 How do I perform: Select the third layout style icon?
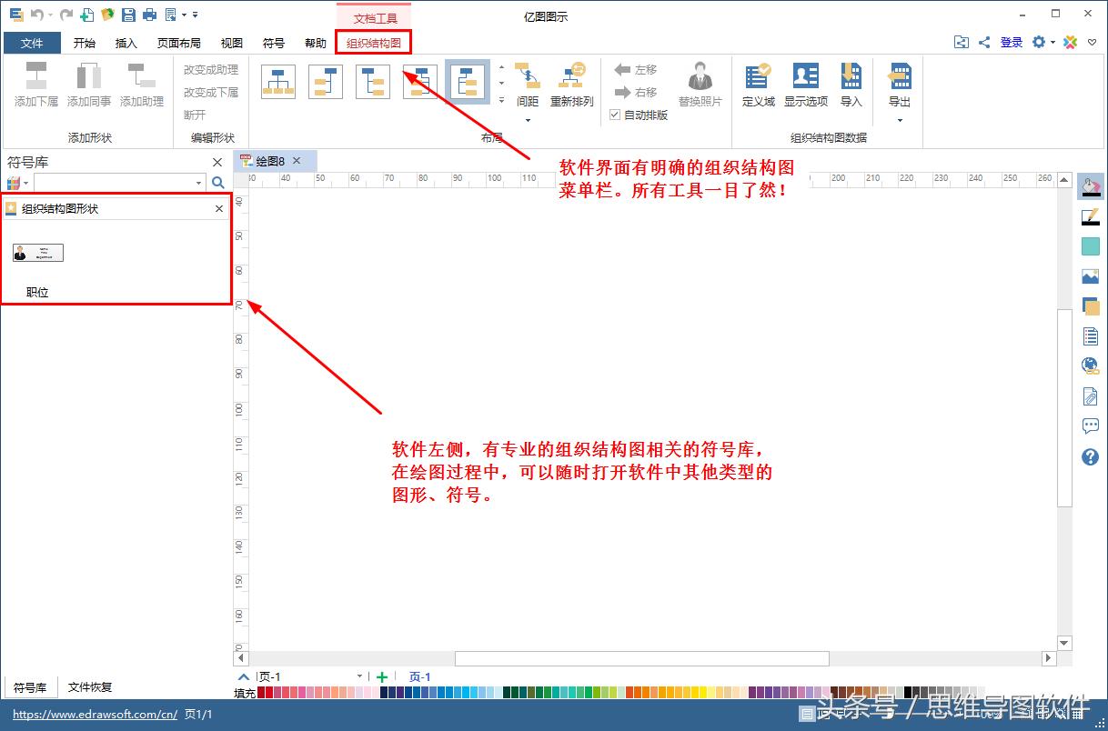(373, 82)
